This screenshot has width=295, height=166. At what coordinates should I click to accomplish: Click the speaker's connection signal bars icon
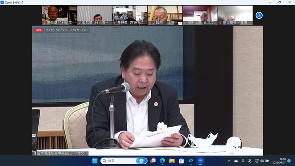34,154
